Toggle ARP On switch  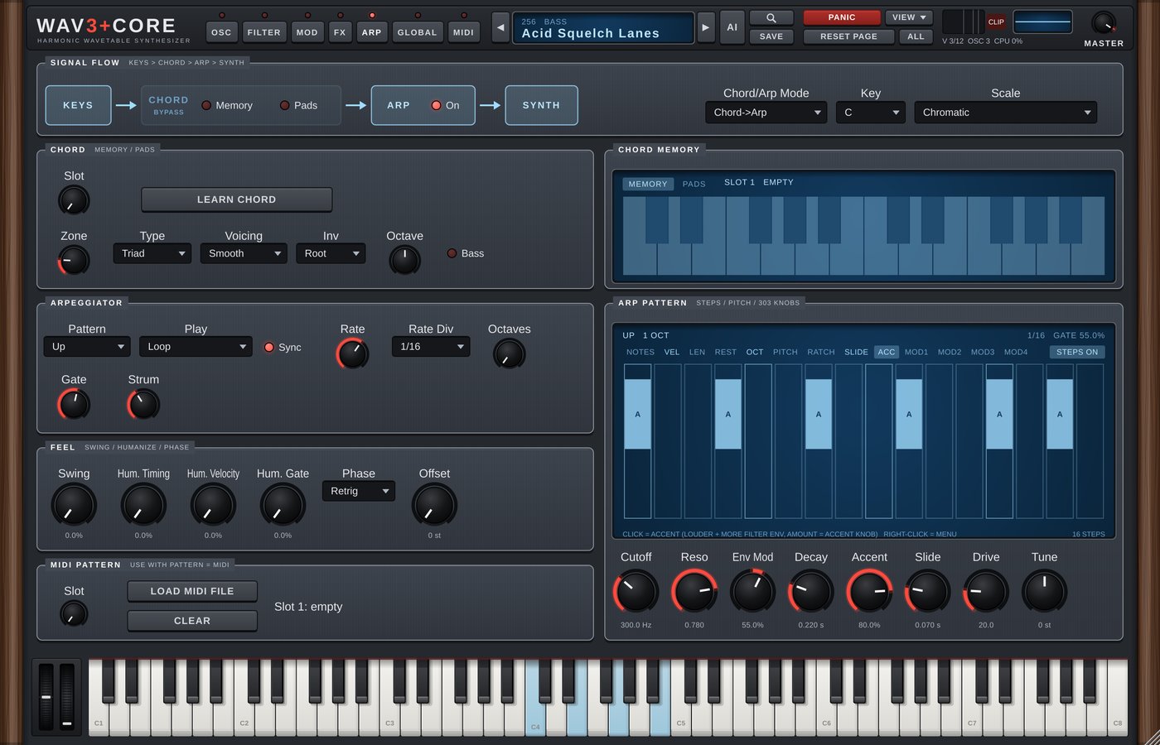445,105
